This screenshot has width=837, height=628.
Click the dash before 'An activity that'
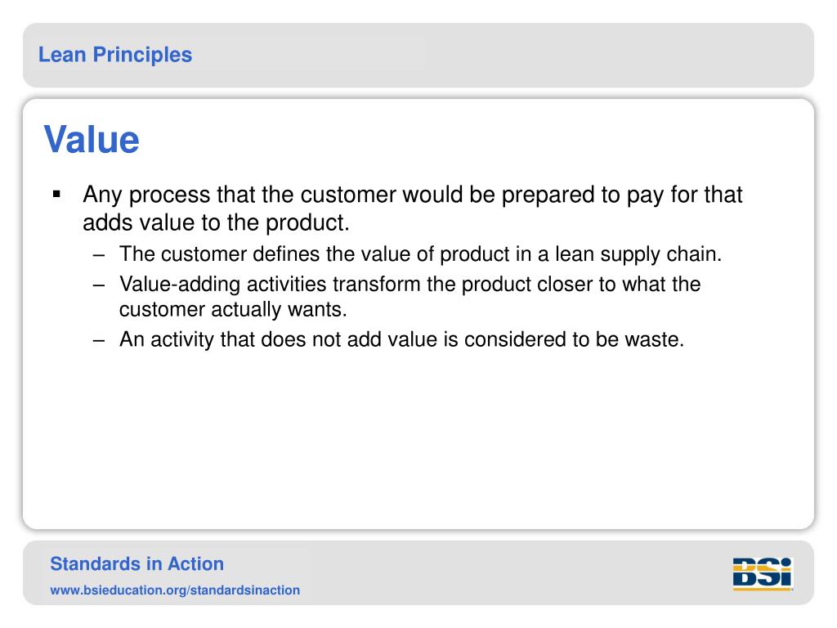click(x=99, y=341)
